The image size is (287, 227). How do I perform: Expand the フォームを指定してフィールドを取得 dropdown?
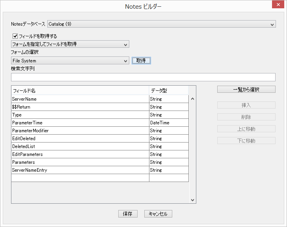pos(70,44)
